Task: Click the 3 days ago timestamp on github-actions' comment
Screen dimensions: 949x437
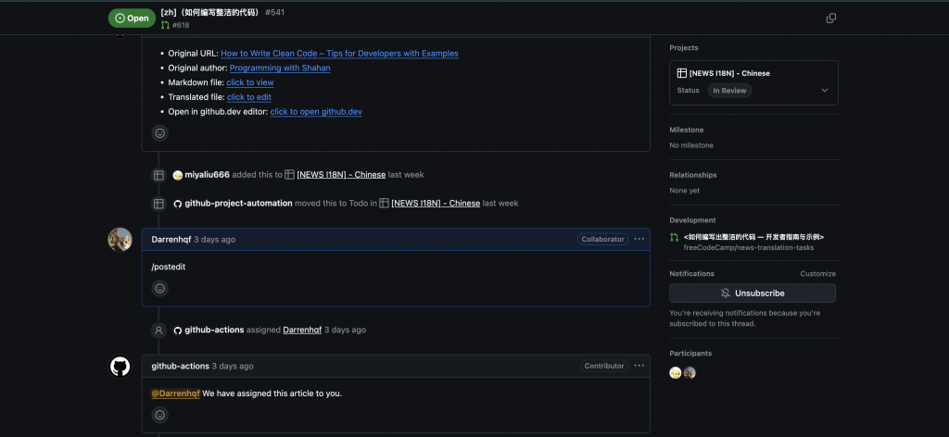Action: click(233, 367)
